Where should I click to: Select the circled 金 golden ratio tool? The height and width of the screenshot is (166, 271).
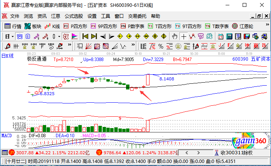point(178,46)
